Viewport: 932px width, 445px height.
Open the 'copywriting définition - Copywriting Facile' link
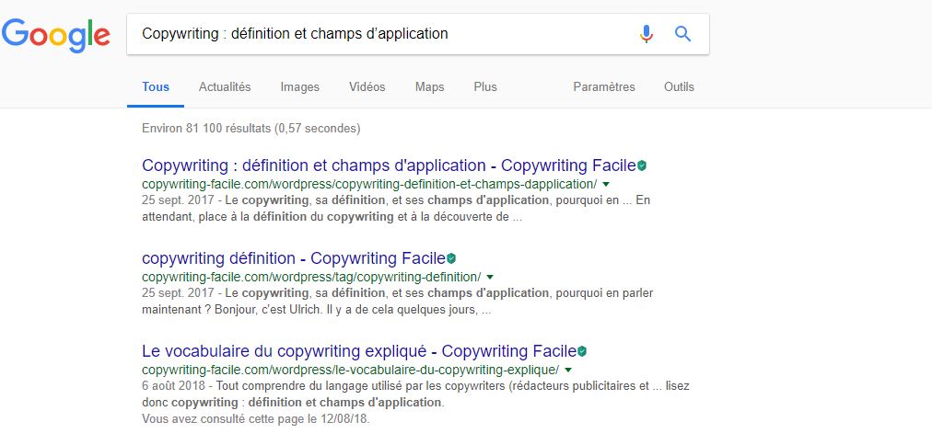coord(293,259)
